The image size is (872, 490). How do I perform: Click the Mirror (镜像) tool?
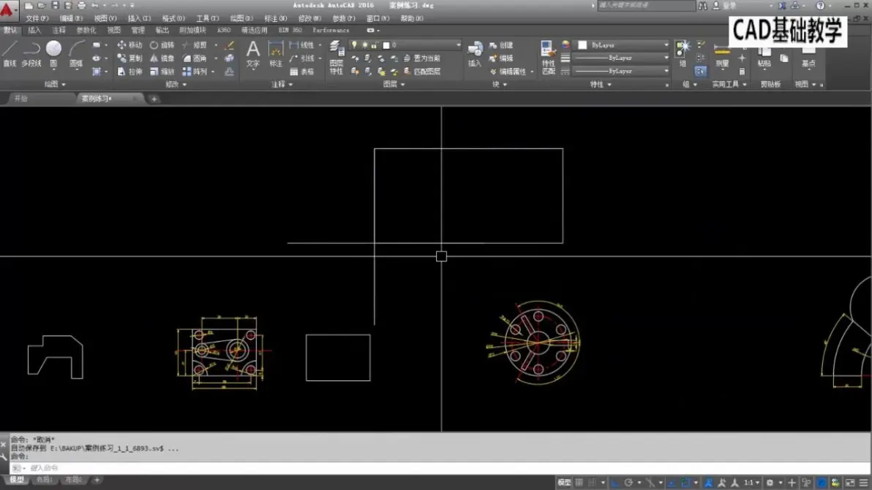tap(162, 58)
